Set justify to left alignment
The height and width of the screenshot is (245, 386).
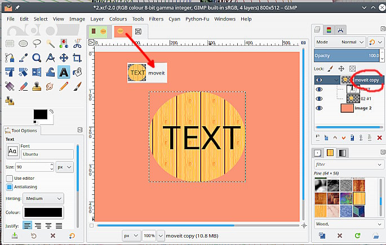coord(27,225)
